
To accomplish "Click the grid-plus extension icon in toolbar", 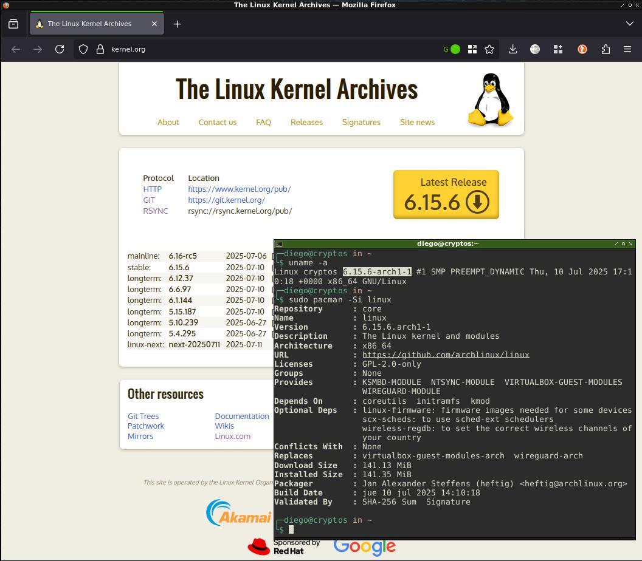I will 558,49.
